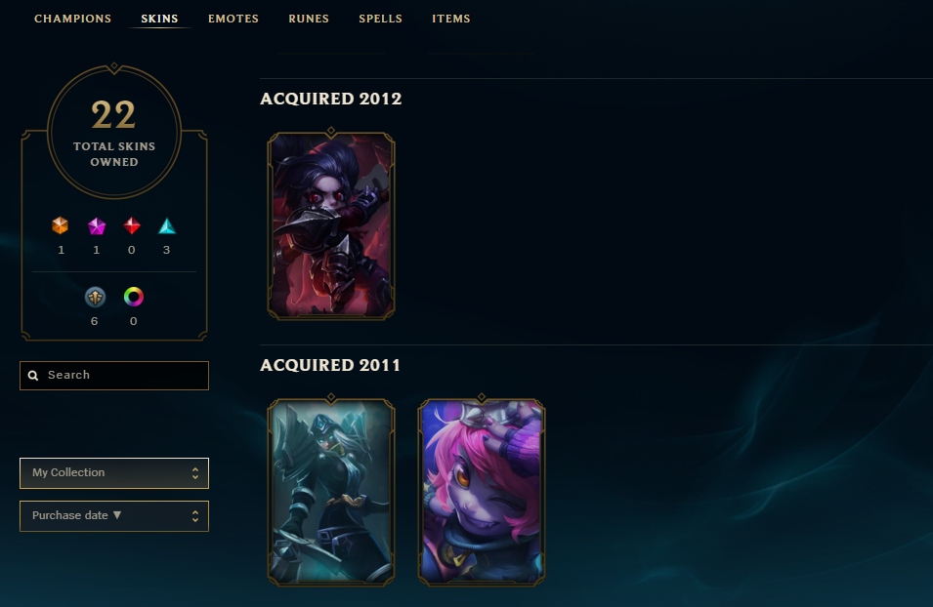Open the Purchase date sort dropdown
Image resolution: width=933 pixels, height=607 pixels.
point(114,516)
